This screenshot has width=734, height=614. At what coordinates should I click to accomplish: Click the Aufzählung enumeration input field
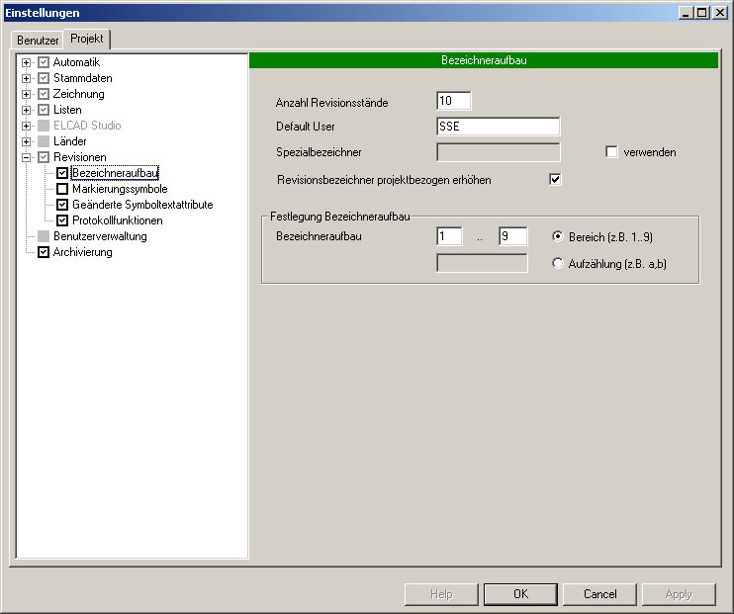[482, 263]
